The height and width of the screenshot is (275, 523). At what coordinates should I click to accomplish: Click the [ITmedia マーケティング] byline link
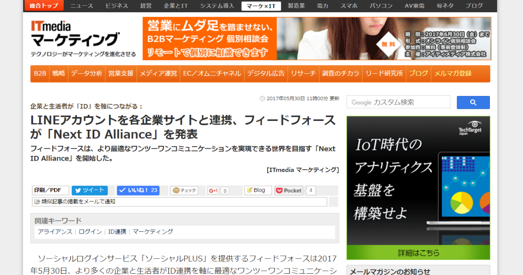coord(303,170)
